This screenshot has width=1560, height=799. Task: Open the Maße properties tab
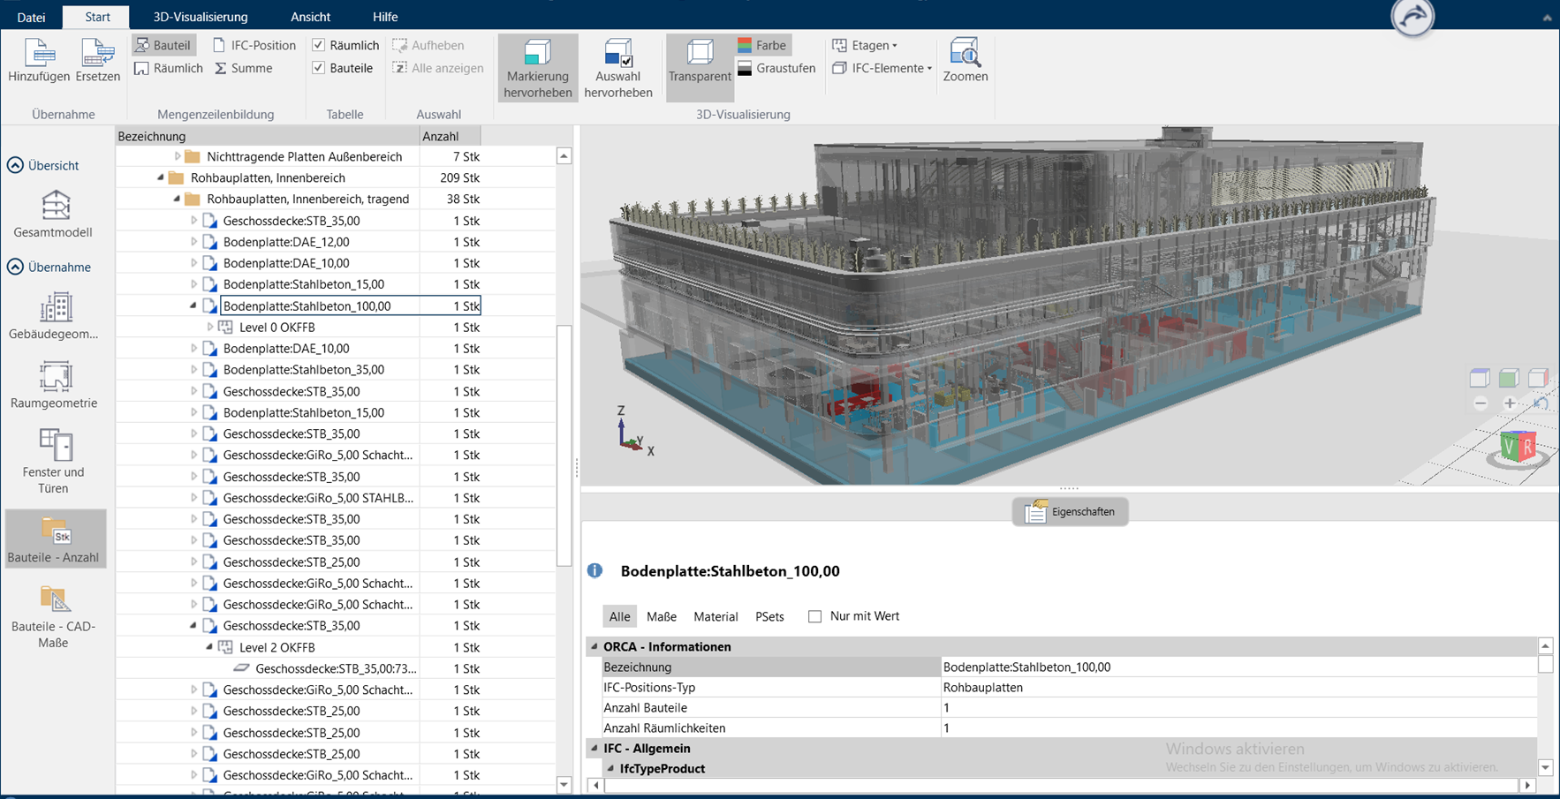pos(661,616)
